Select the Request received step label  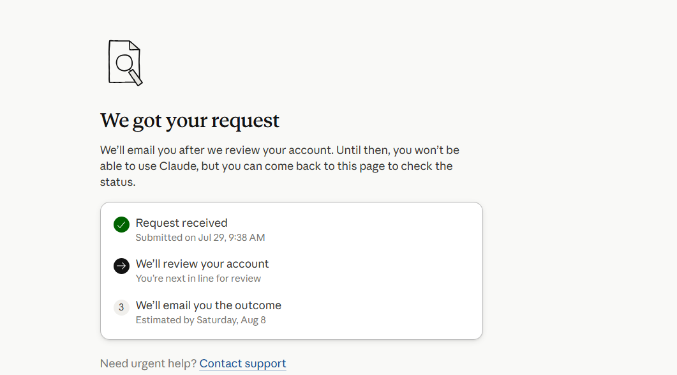tap(181, 223)
